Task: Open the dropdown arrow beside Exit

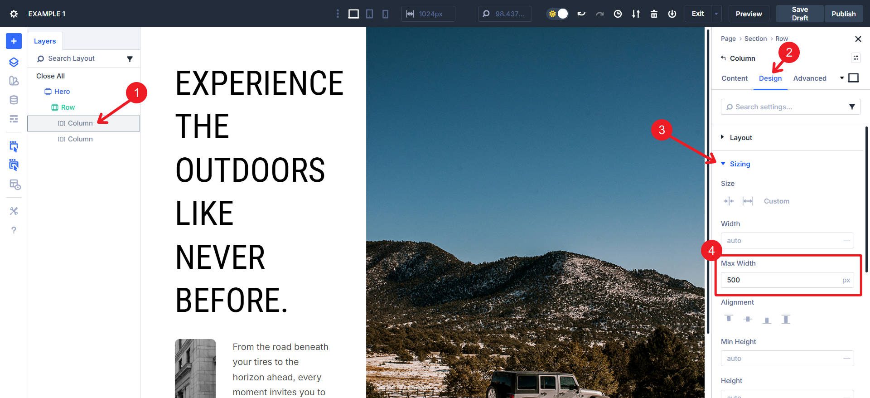Action: tap(716, 14)
